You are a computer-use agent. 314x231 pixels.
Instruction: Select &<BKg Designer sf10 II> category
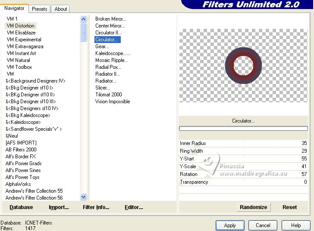tap(30, 95)
